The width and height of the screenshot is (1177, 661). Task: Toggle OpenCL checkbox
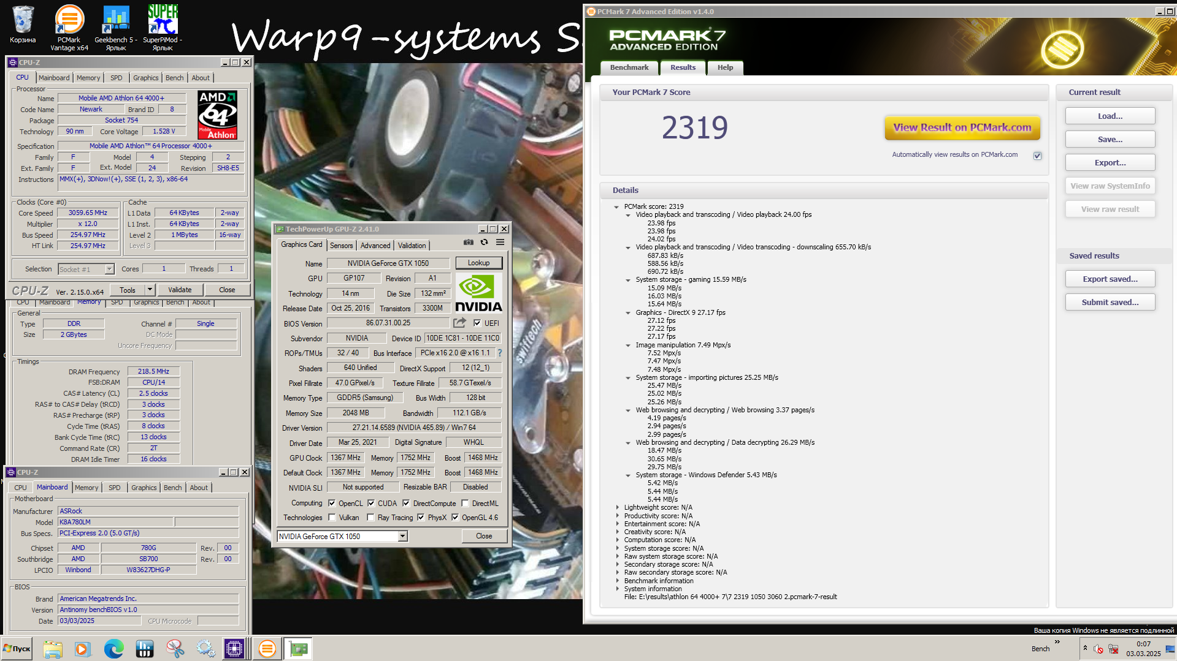[332, 503]
